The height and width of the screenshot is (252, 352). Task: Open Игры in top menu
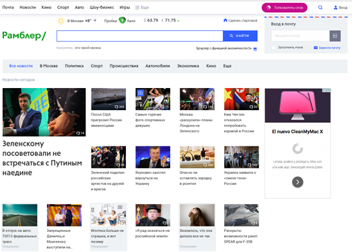click(125, 7)
